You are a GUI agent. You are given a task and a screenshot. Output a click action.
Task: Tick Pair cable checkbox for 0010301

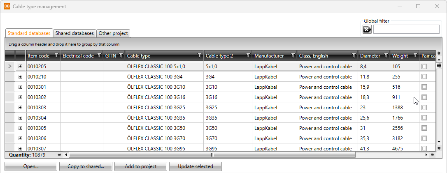click(424, 87)
